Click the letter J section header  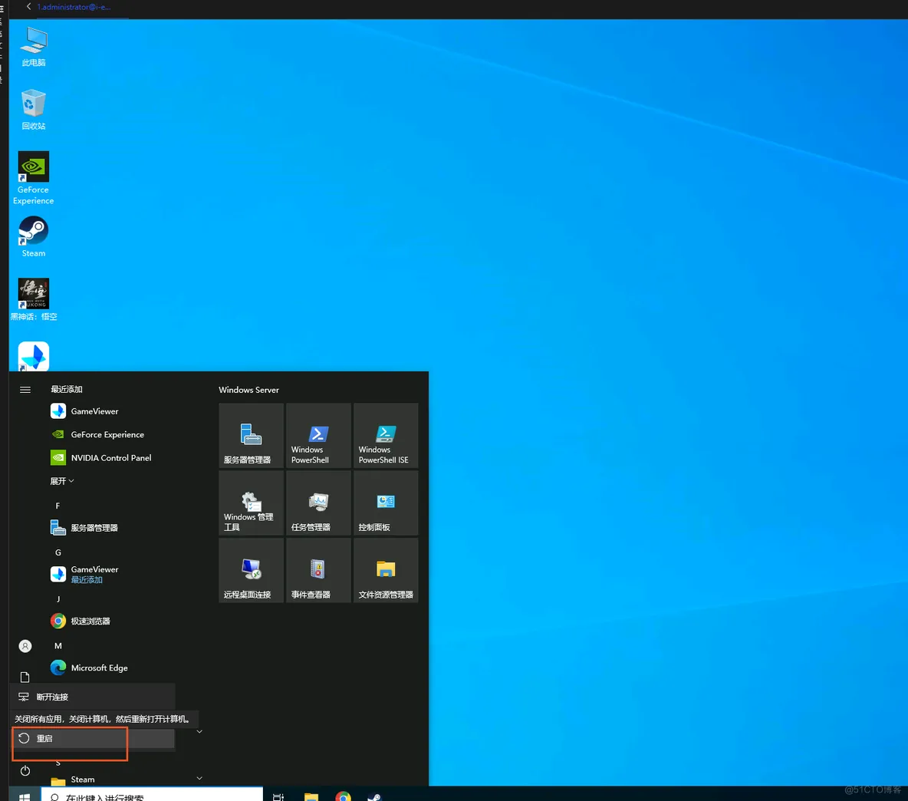click(58, 599)
